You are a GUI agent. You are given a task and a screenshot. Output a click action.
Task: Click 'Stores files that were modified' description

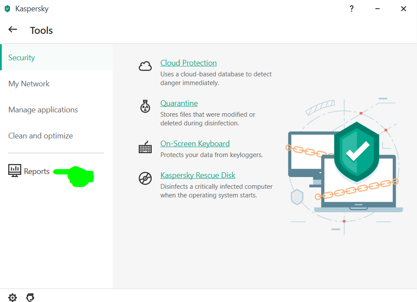click(x=208, y=119)
